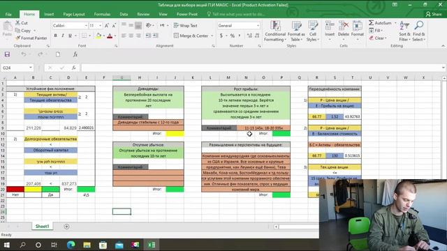The image size is (447, 251).
Task: Open the File tab
Action: click(8, 14)
